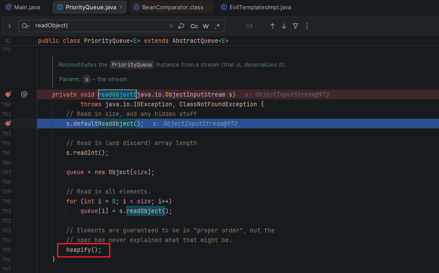Remove the breakpoint on the readObject method line
439x273 pixels.
(x=8, y=94)
